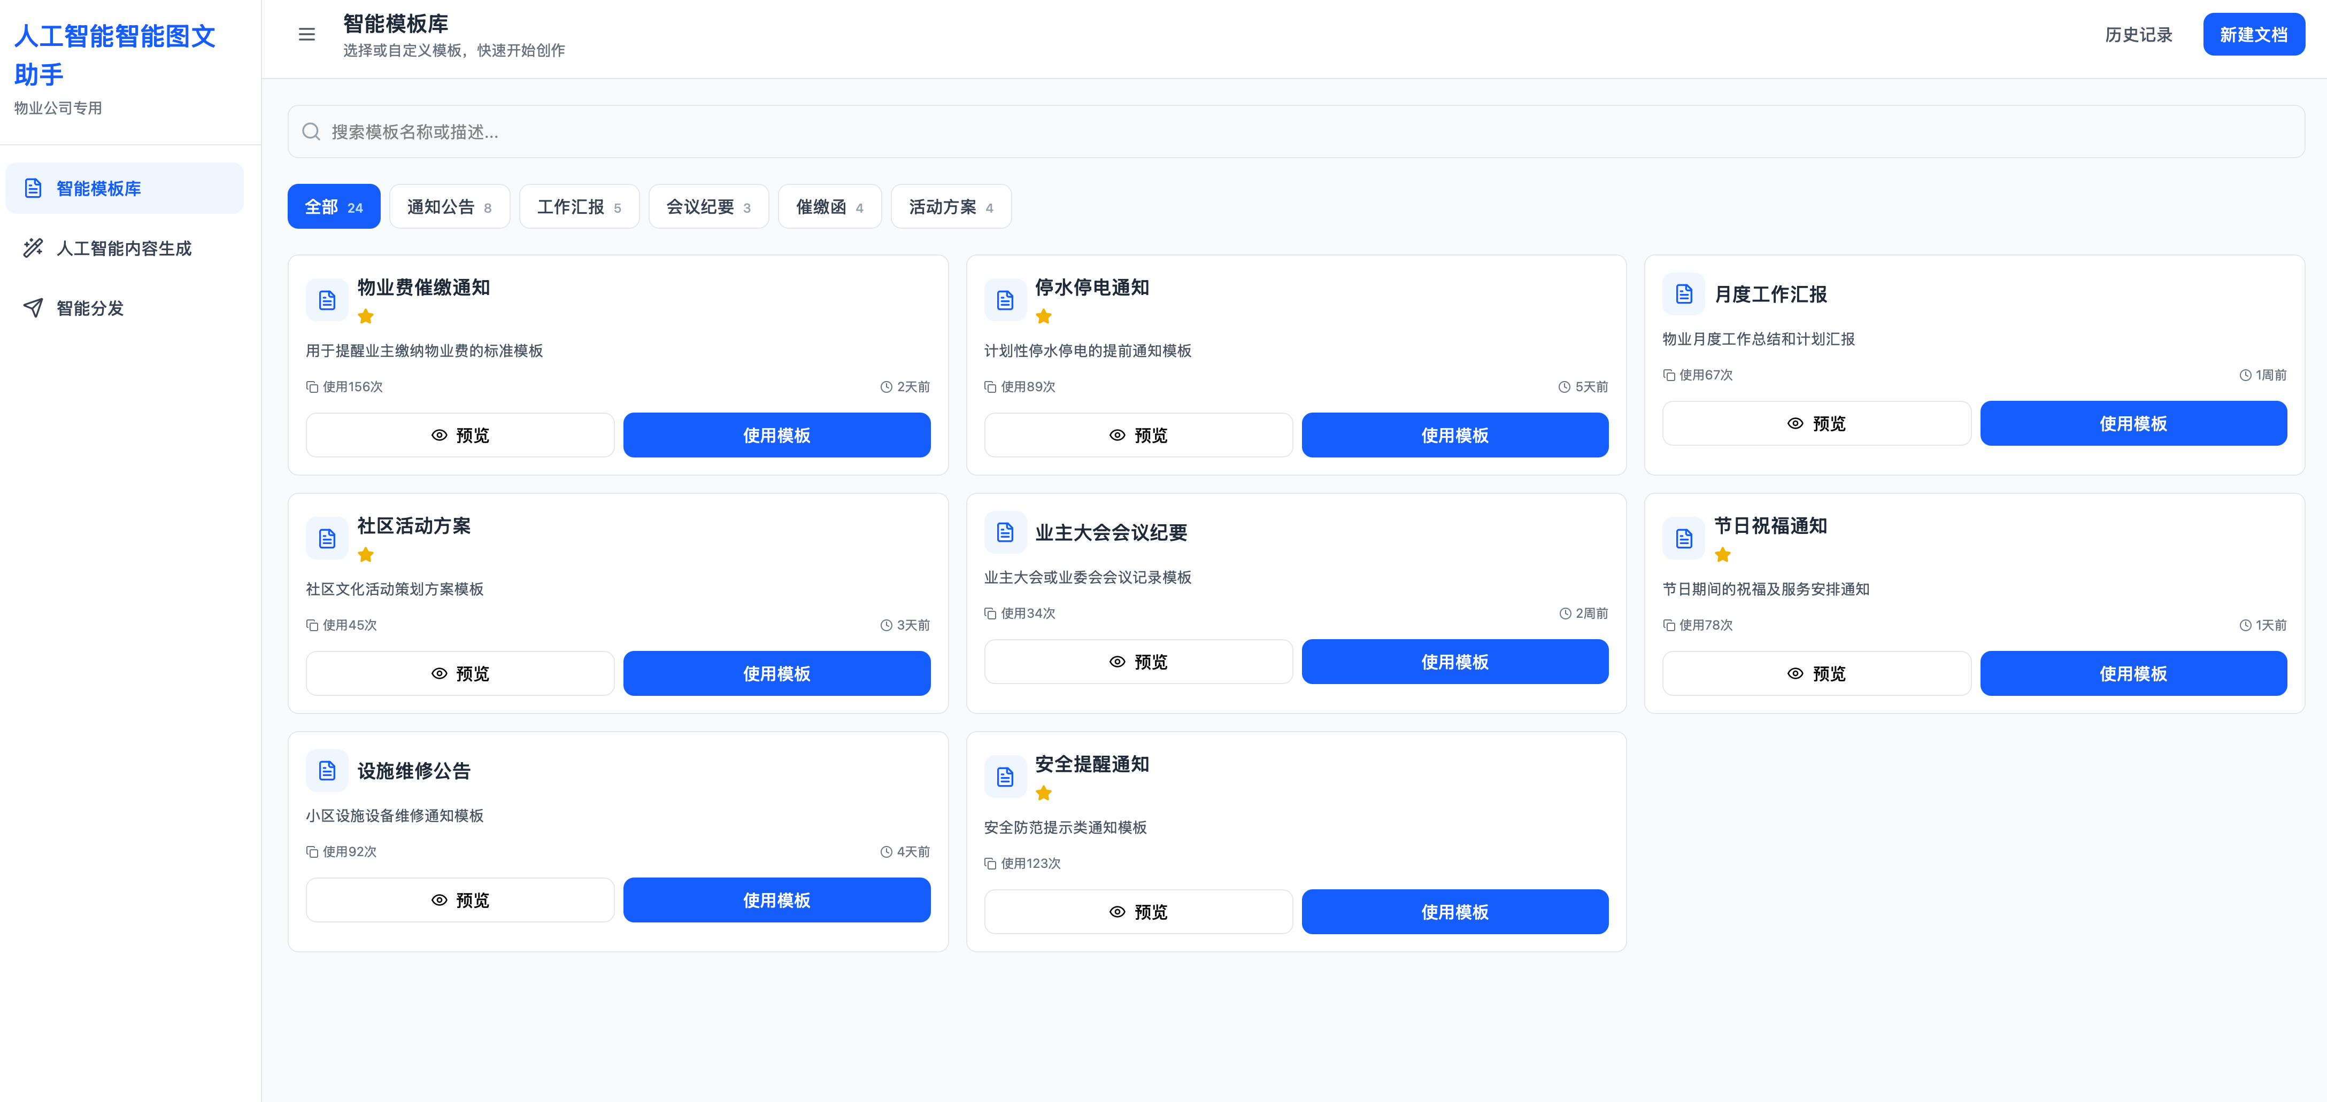
Task: Click document icon on 停水停电通知 card
Action: [1005, 300]
